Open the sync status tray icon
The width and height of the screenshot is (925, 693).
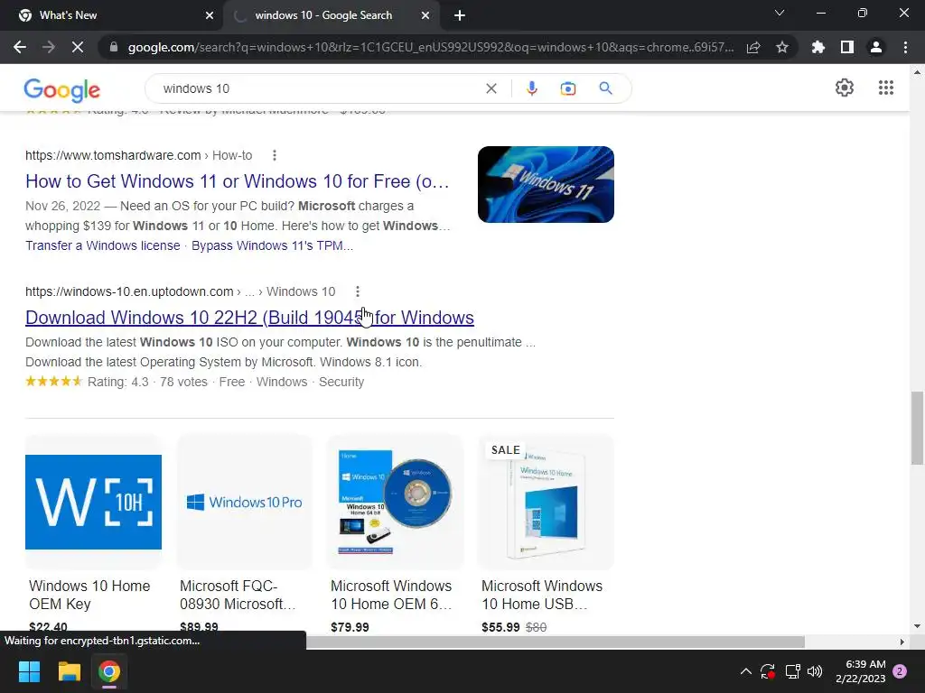coord(768,671)
